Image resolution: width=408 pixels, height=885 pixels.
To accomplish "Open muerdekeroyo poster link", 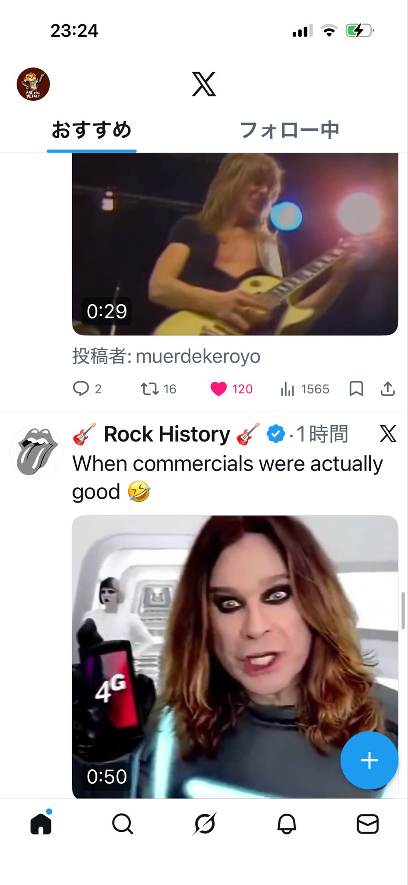I will 198,357.
